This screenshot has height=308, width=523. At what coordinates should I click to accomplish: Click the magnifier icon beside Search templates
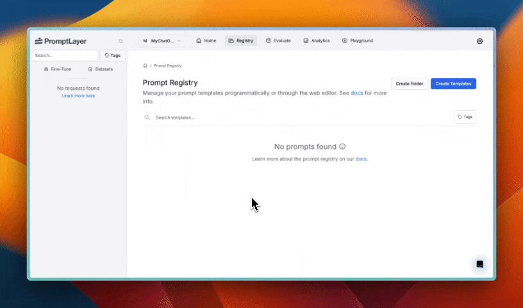147,117
